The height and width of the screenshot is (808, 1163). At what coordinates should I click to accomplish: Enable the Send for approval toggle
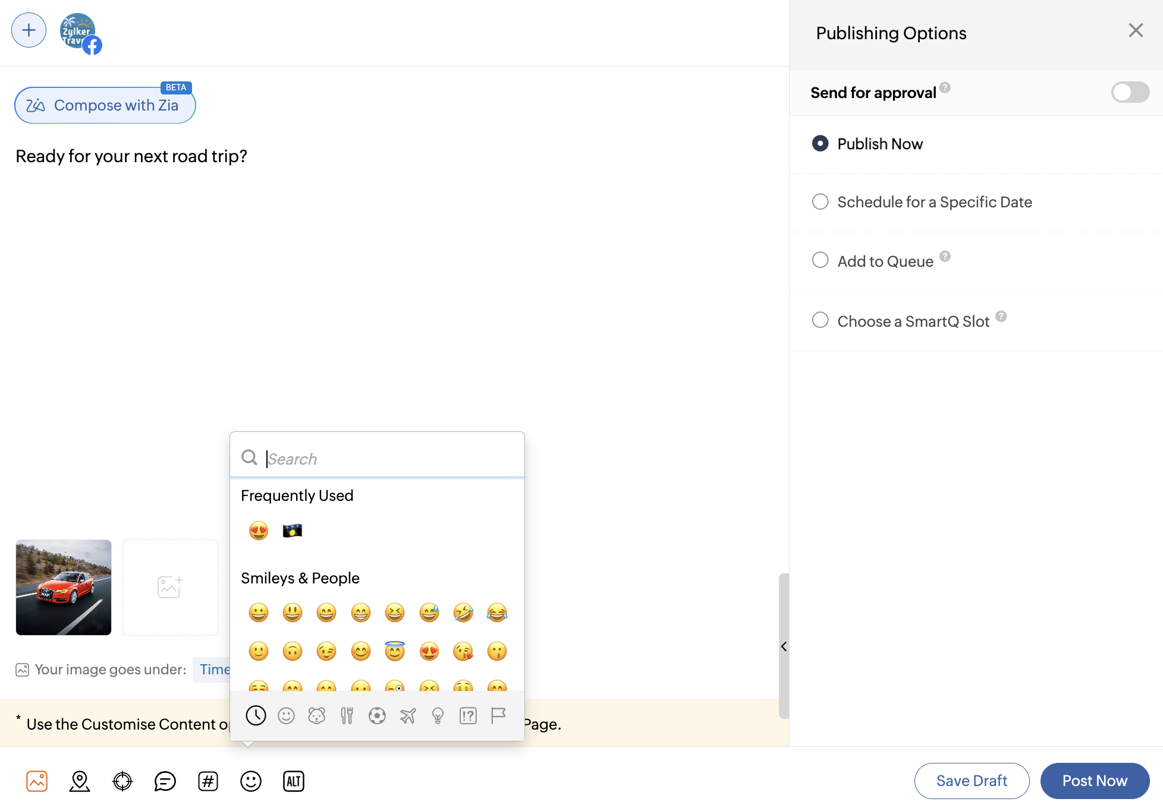pos(1130,93)
